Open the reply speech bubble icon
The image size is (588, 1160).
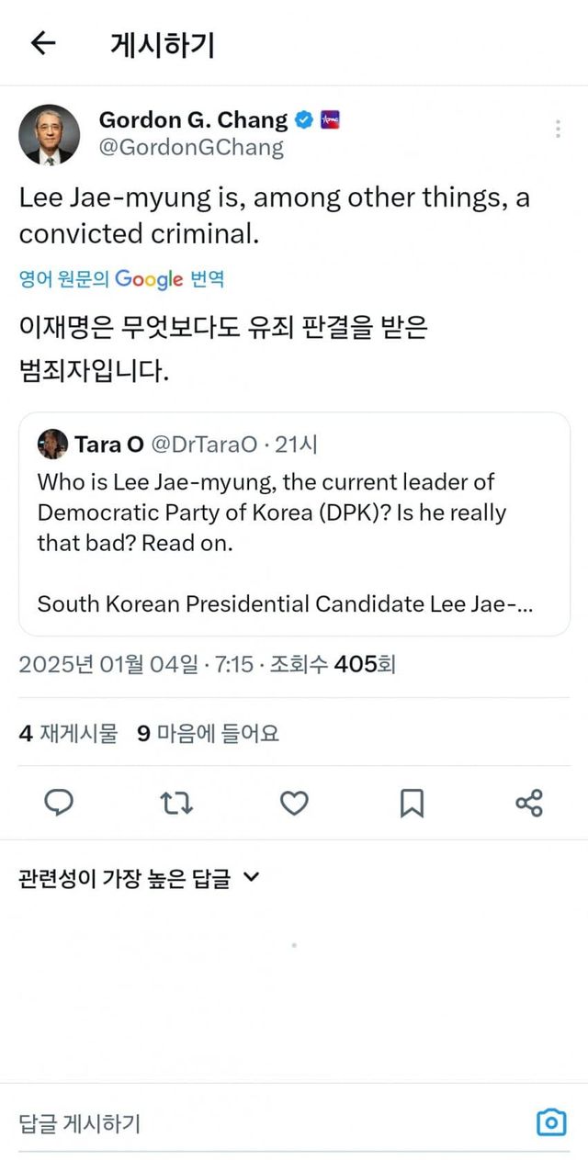[60, 803]
